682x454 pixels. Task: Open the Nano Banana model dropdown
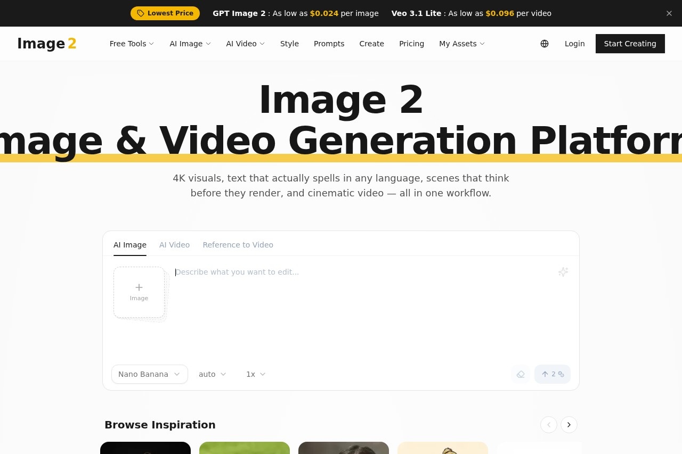point(150,374)
